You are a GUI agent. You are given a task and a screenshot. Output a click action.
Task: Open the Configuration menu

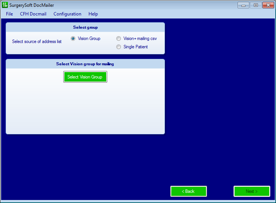pyautogui.click(x=67, y=14)
